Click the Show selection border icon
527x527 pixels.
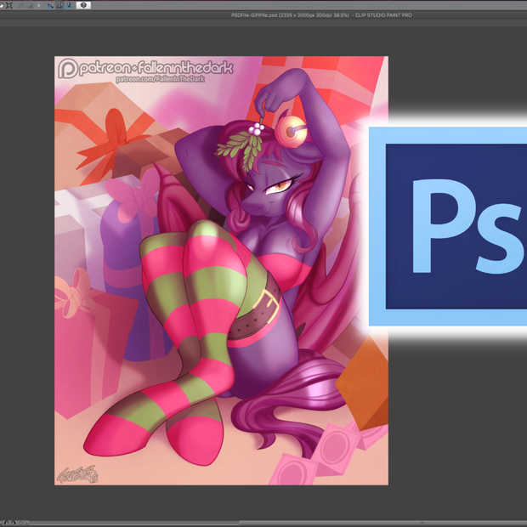click(x=39, y=5)
